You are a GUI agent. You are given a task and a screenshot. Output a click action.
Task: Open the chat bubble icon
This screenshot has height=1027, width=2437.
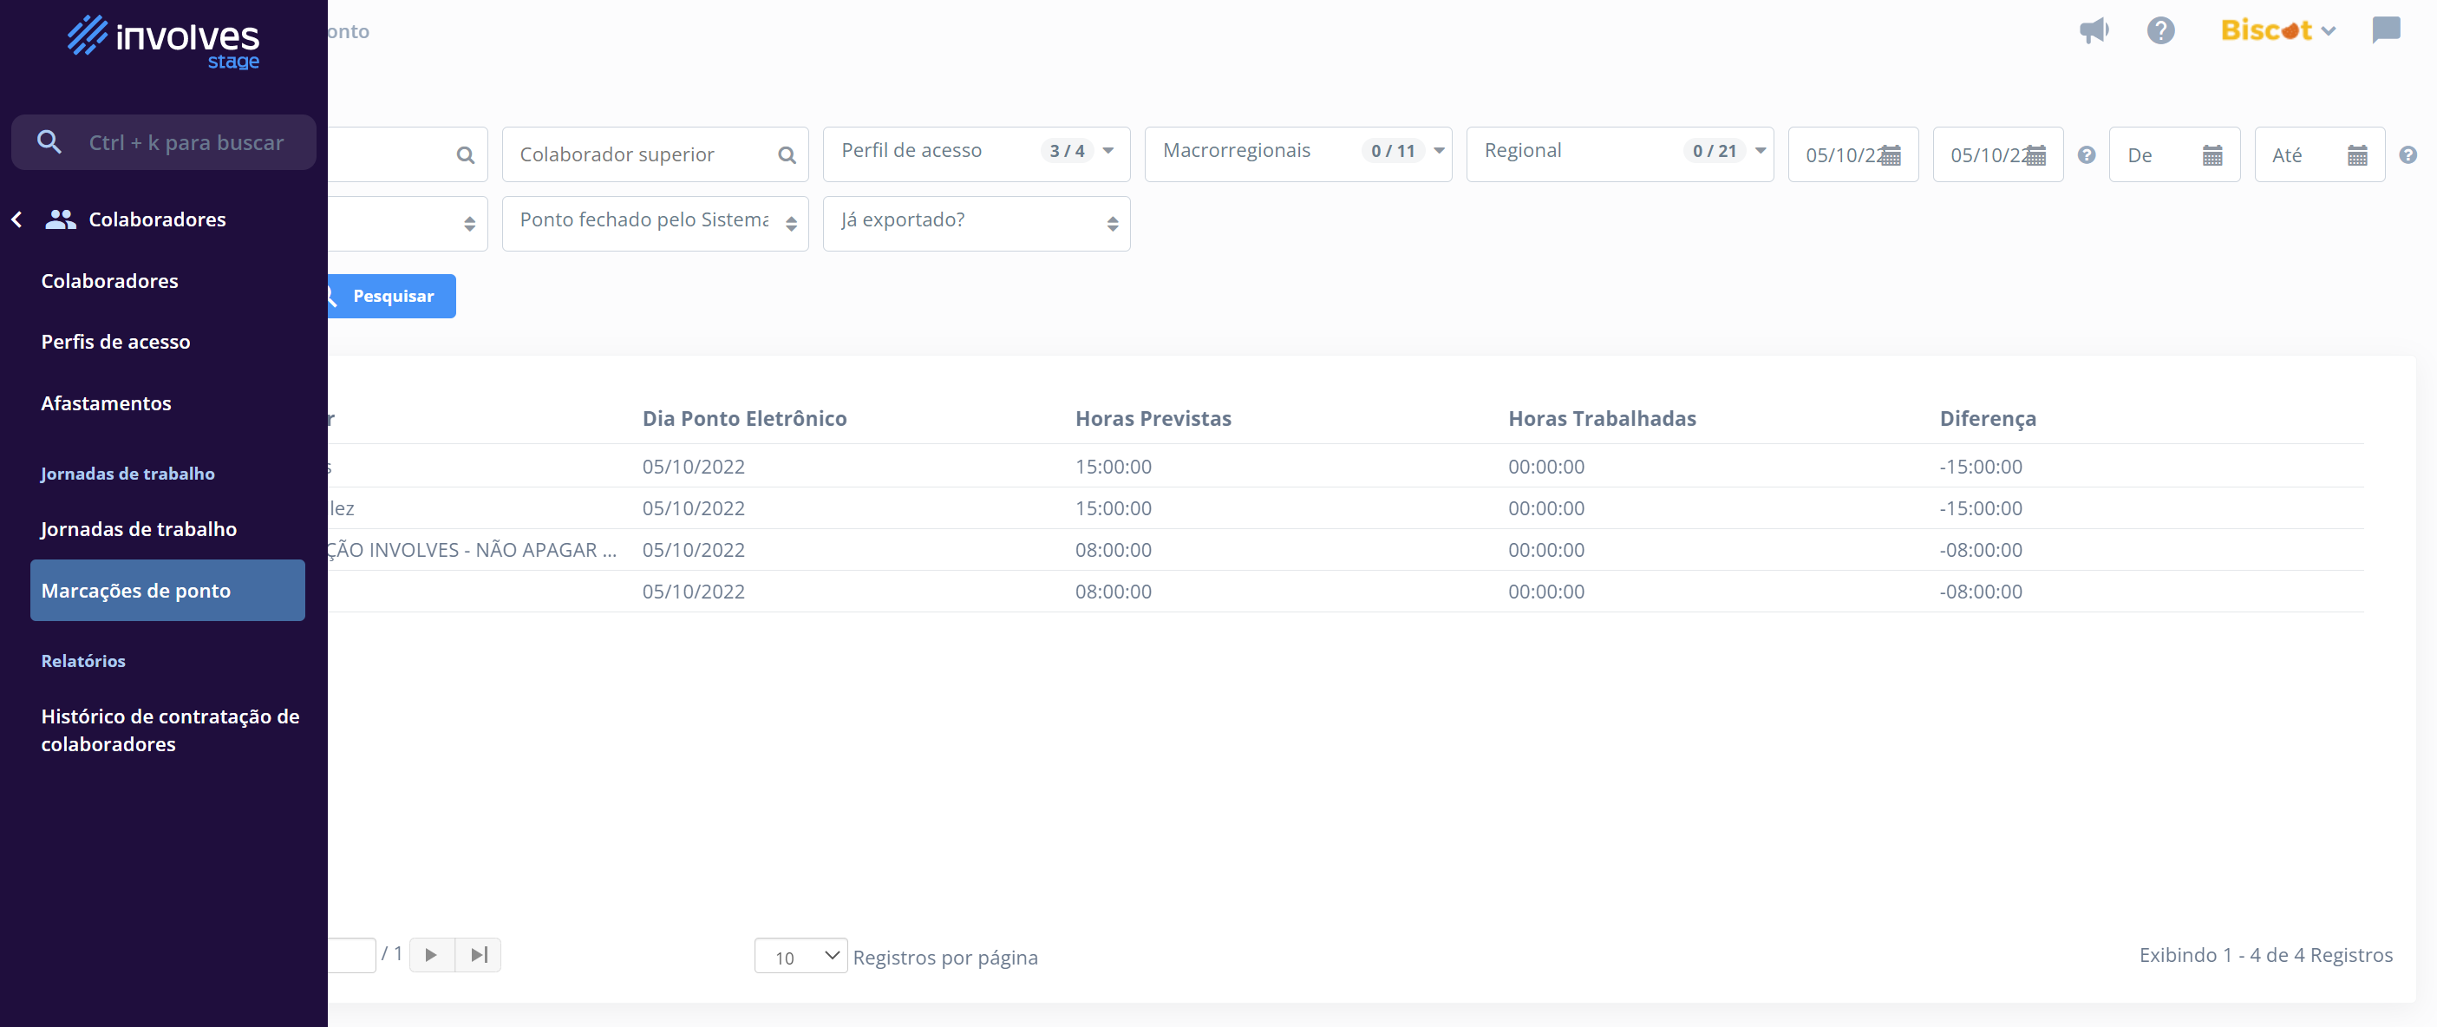pyautogui.click(x=2385, y=30)
